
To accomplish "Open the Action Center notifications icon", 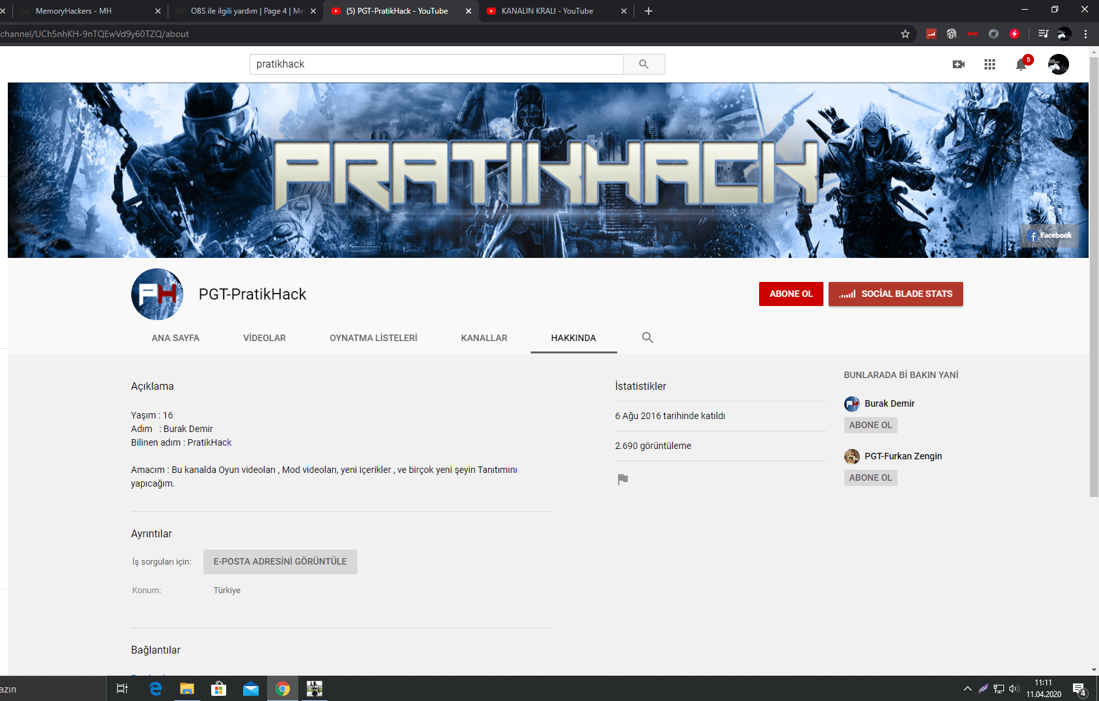I will click(1080, 689).
